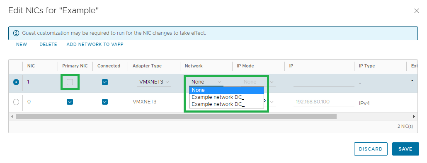Select the NIC 1 row radio button

point(16,82)
